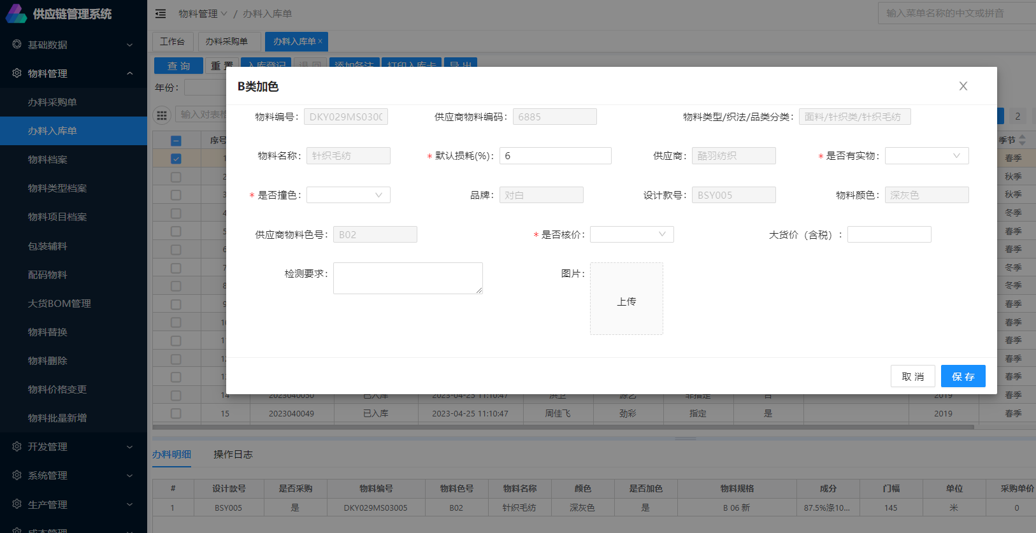The height and width of the screenshot is (533, 1036).
Task: Click the 大货价（含税）input field
Action: coord(889,234)
